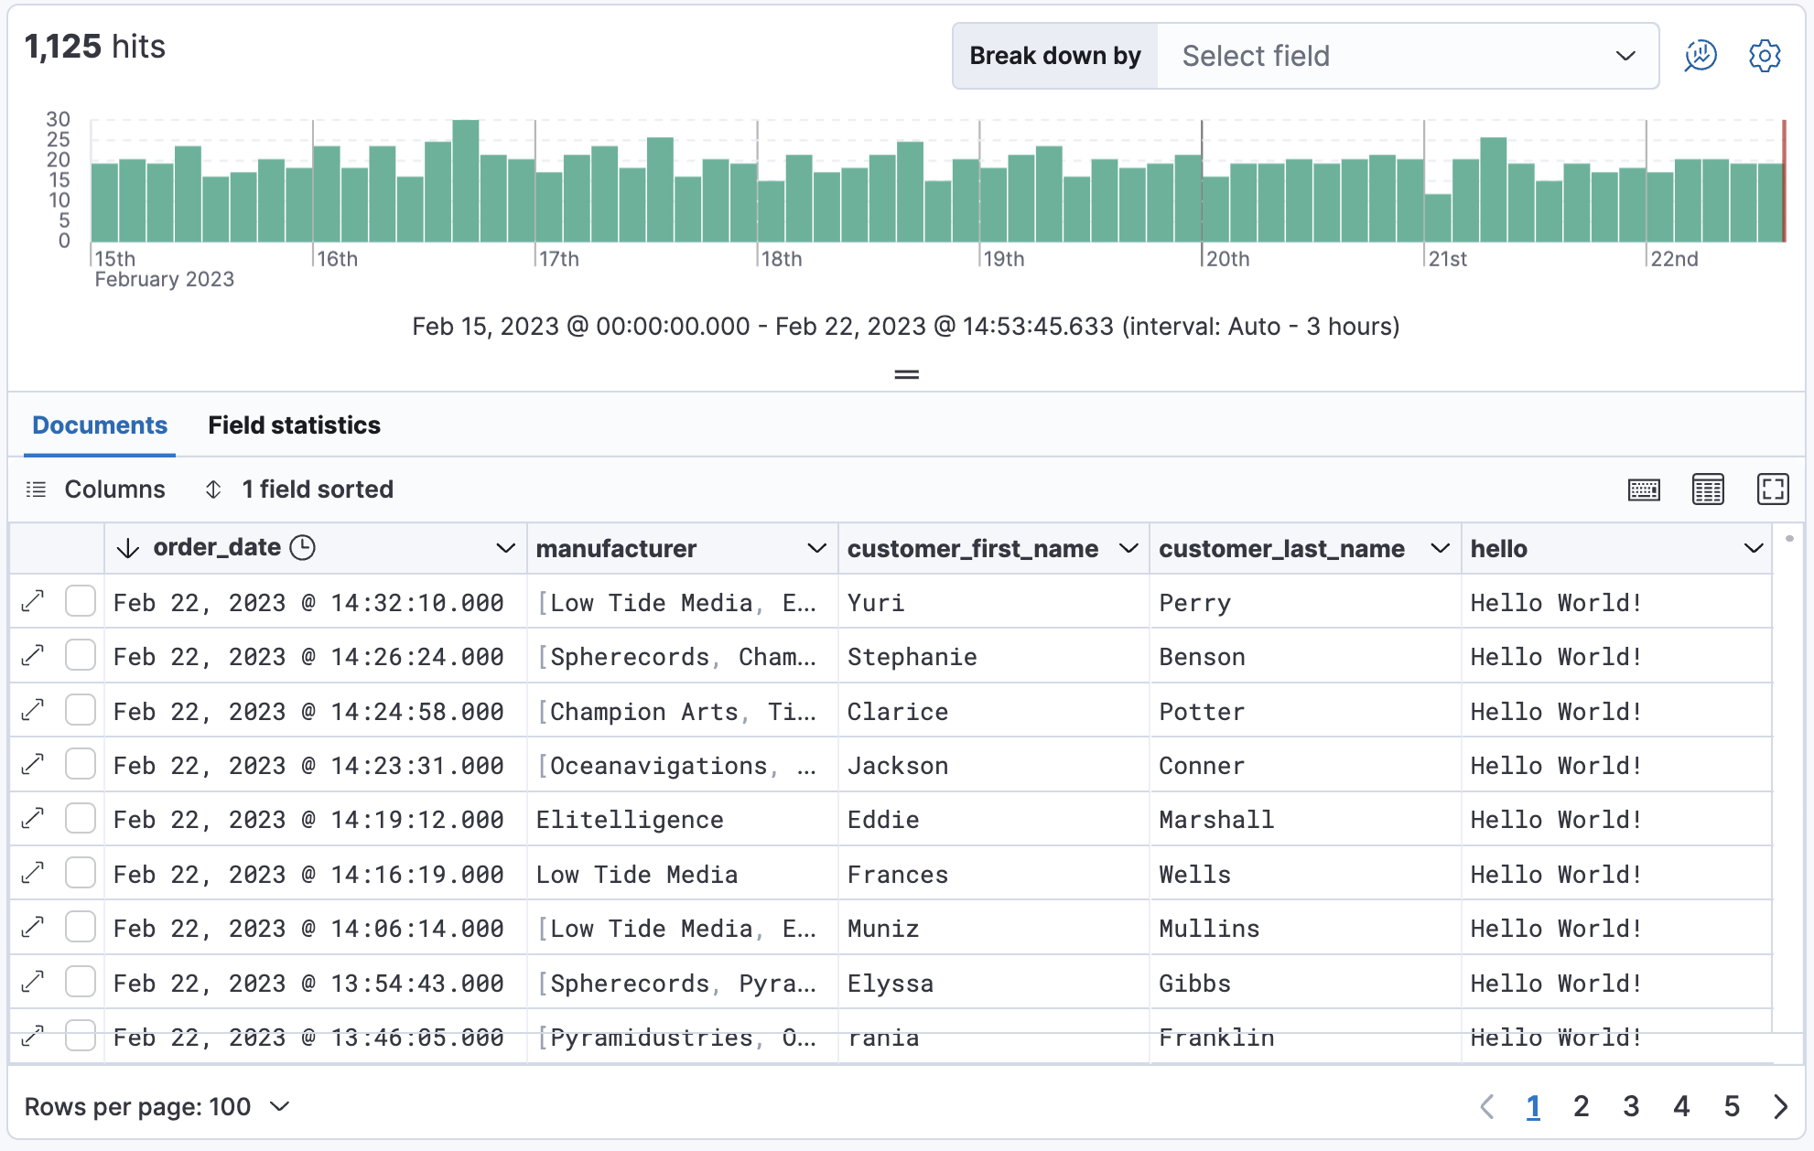Jump to page 3 of results
Viewport: 1814px width, 1151px height.
coord(1631,1107)
